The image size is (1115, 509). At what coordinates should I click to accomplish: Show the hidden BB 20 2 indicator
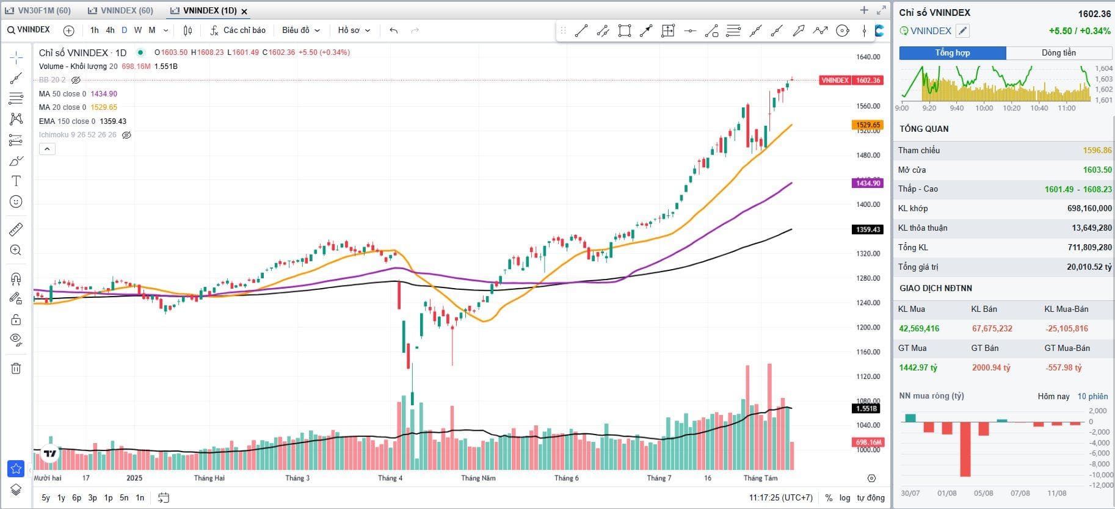coord(76,80)
